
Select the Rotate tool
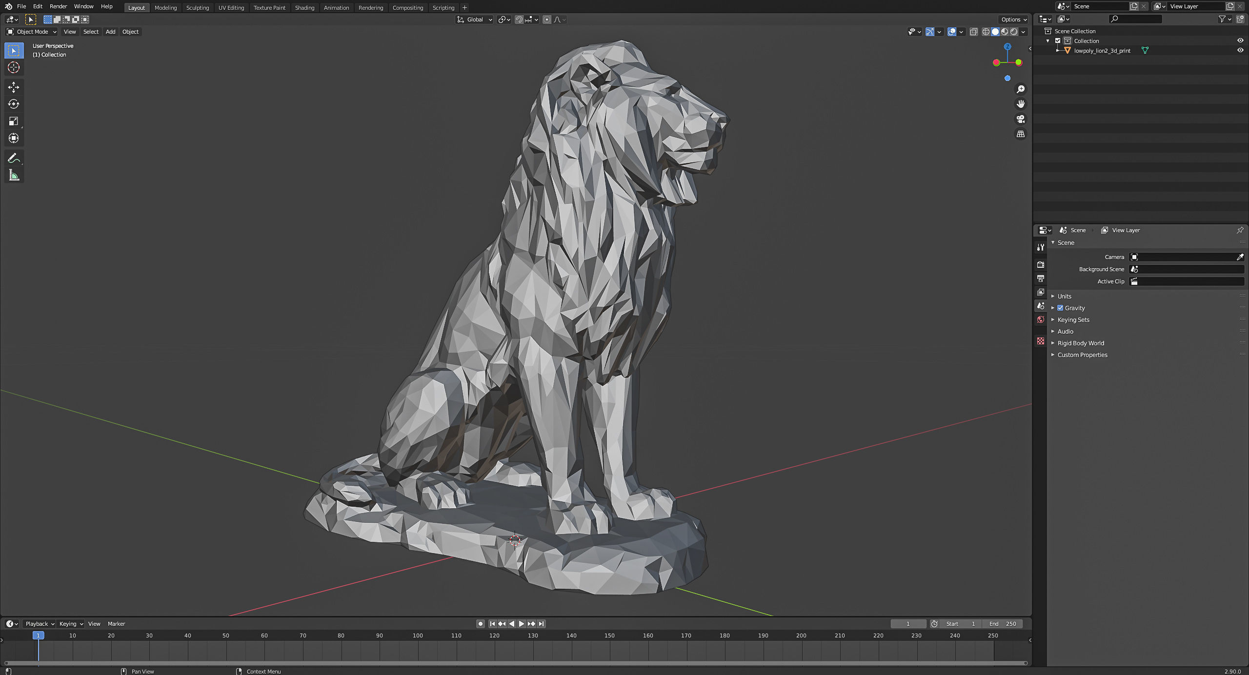[14, 104]
